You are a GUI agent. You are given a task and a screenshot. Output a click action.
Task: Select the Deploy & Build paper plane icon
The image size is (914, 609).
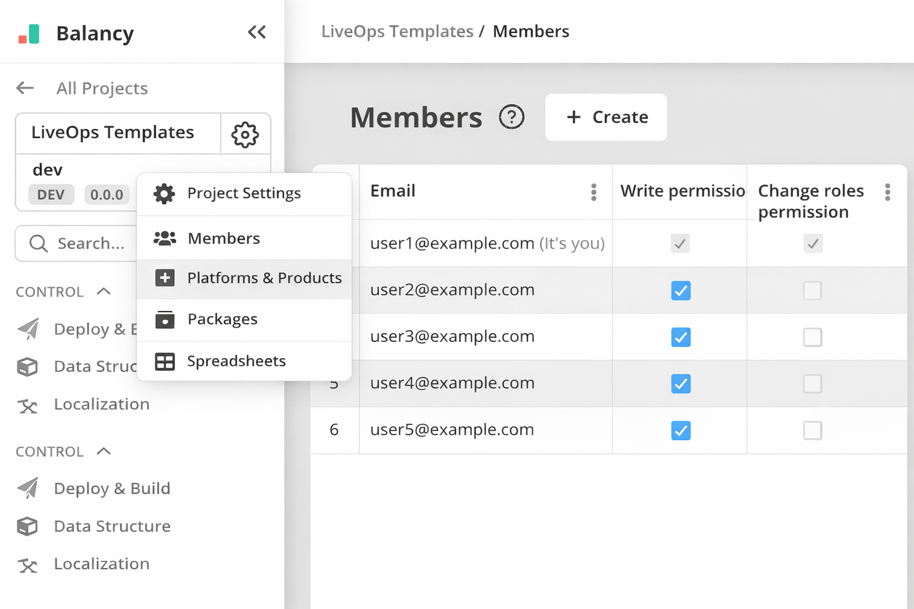coord(28,488)
